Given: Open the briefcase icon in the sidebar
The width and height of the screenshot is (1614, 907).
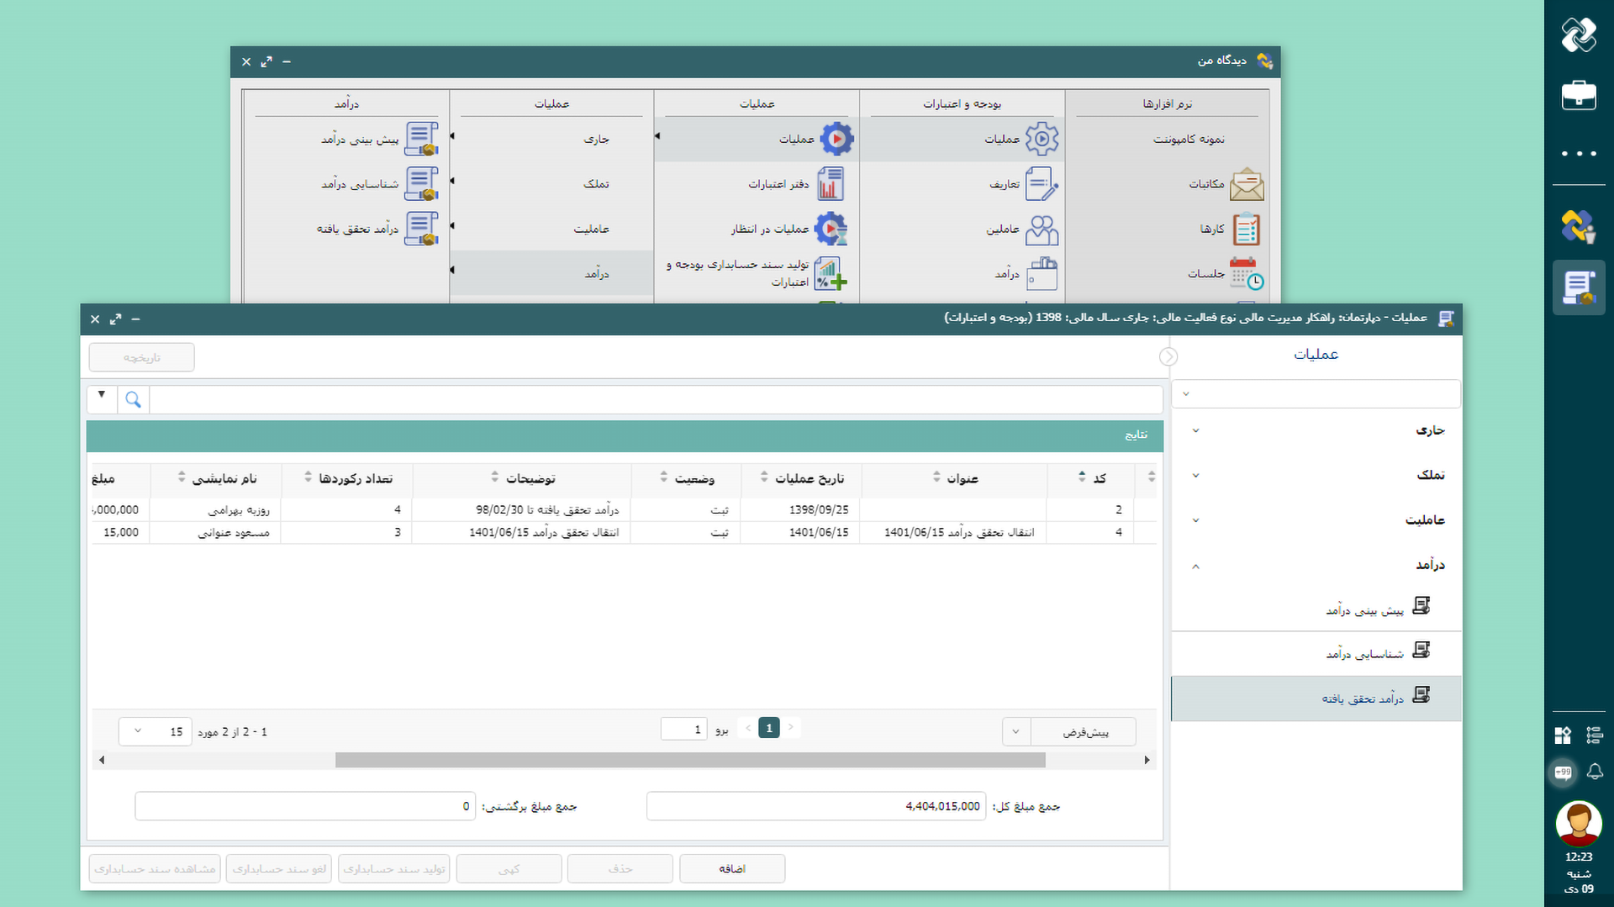Looking at the screenshot, I should (1578, 95).
